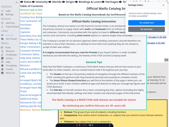Expand the phone interface bar arrows
Viewport: 169px width, 127px height.
(110, 125)
